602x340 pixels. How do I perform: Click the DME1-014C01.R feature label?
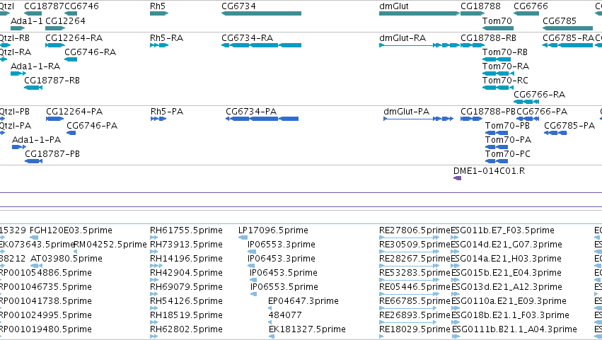(489, 171)
